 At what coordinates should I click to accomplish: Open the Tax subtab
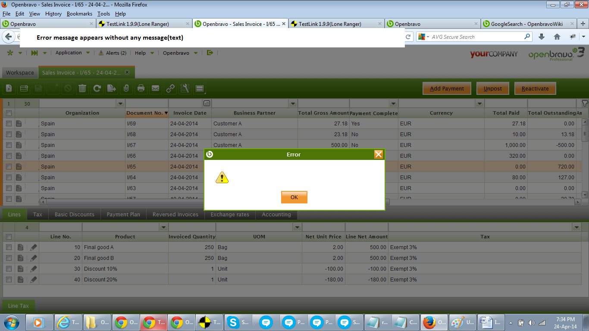tap(38, 214)
